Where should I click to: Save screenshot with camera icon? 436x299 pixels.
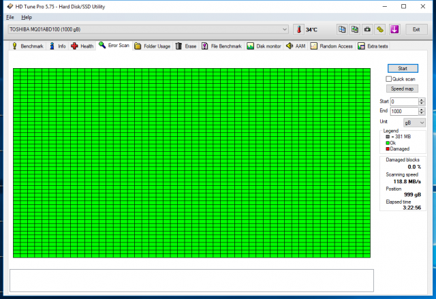pyautogui.click(x=367, y=29)
